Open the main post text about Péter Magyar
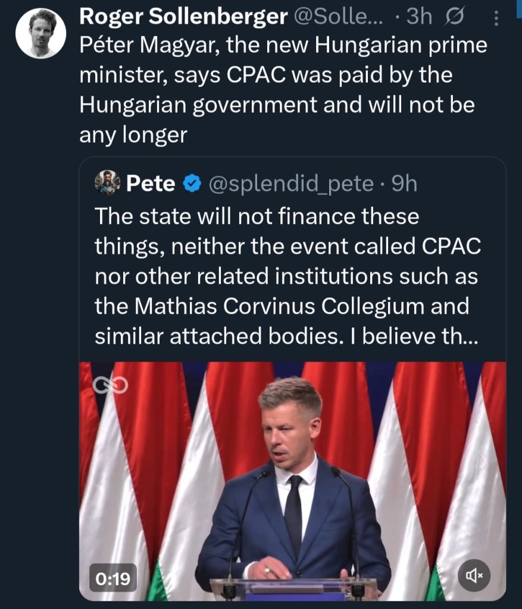Screen dimensions: 522x609 pos(283,76)
